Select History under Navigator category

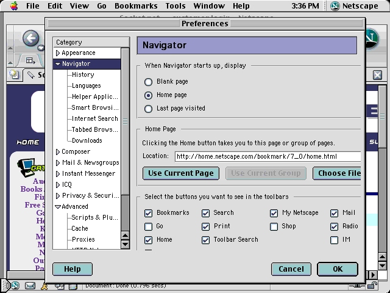pyautogui.click(x=83, y=74)
